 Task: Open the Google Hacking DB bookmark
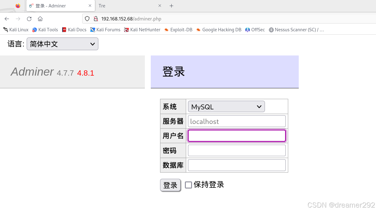(219, 30)
